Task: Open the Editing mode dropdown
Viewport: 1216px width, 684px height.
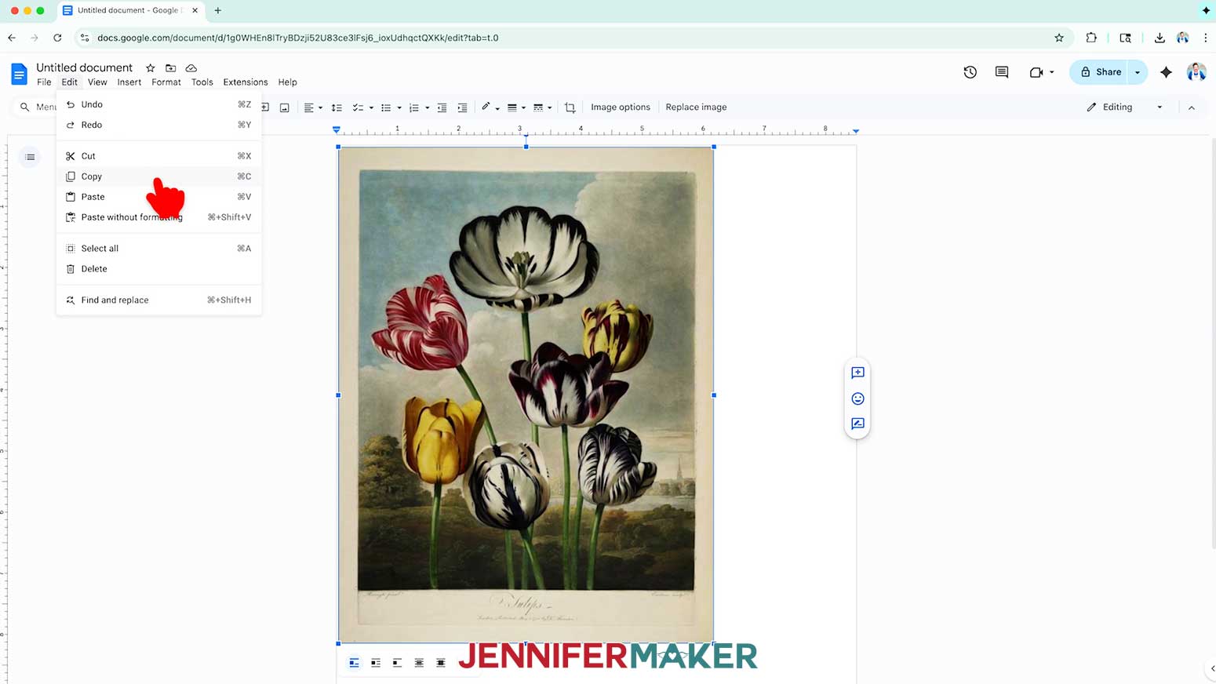Action: point(1124,107)
